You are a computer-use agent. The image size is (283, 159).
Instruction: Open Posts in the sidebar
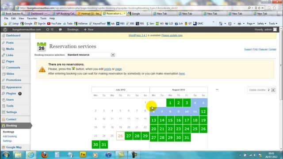pos(10,43)
